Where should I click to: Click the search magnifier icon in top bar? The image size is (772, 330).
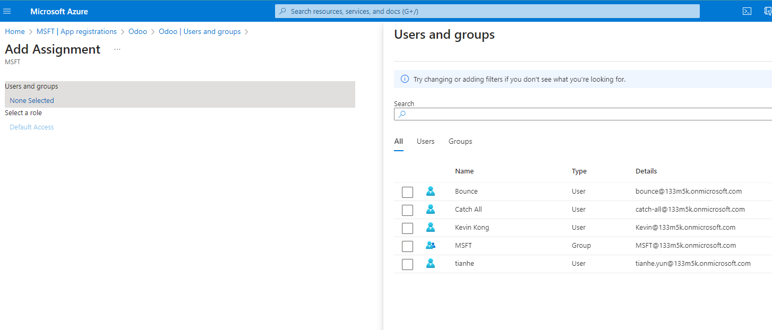coord(283,11)
